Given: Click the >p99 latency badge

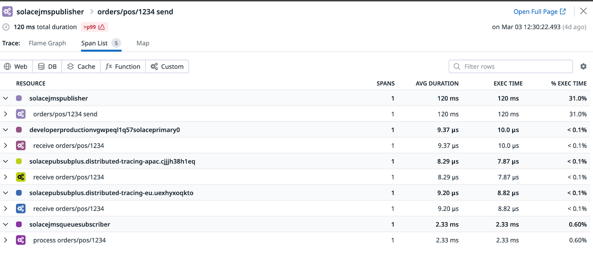Looking at the screenshot, I should [x=94, y=27].
